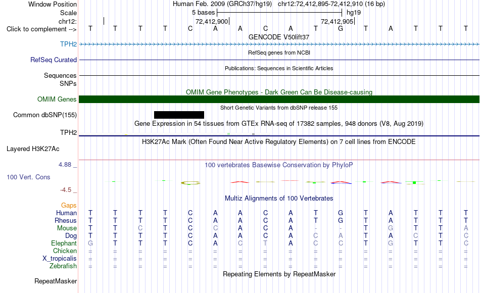This screenshot has height=293, width=480.
Task: Select the Chicken species label
Action: click(x=65, y=251)
